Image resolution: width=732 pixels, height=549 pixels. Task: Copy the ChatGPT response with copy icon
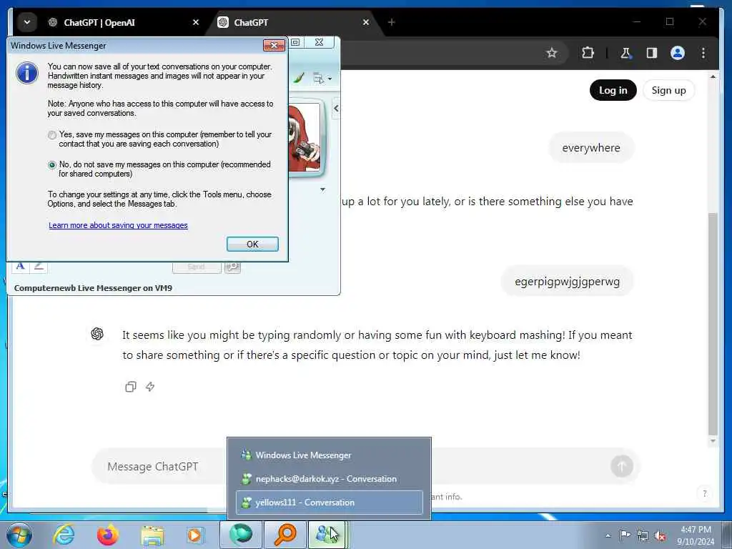click(131, 387)
